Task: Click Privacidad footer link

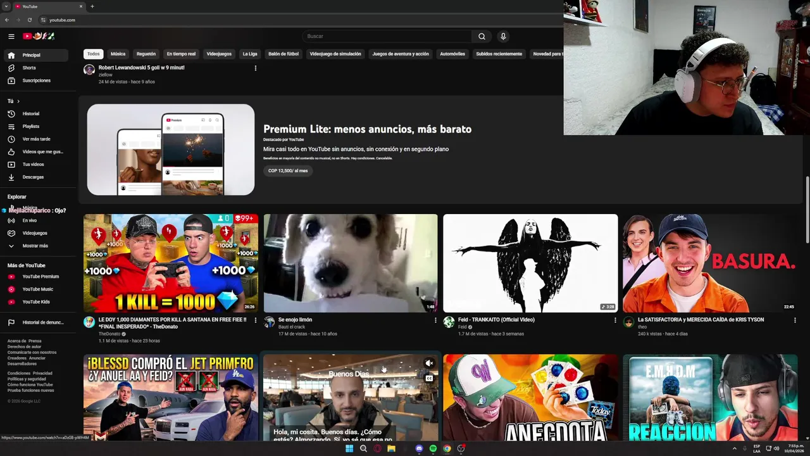Action: pyautogui.click(x=43, y=374)
